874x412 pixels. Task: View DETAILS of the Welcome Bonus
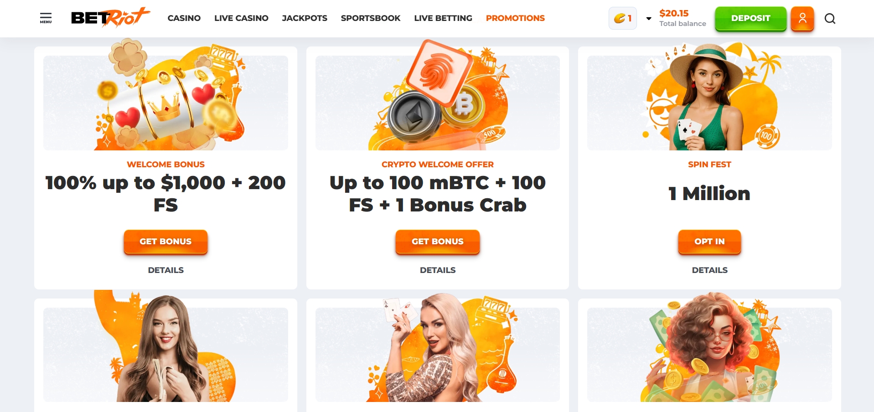[165, 270]
